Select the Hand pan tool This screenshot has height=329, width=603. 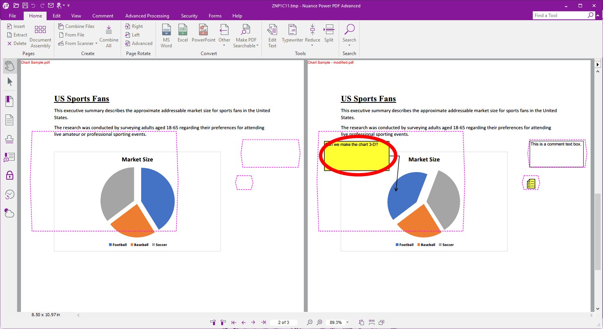click(10, 66)
